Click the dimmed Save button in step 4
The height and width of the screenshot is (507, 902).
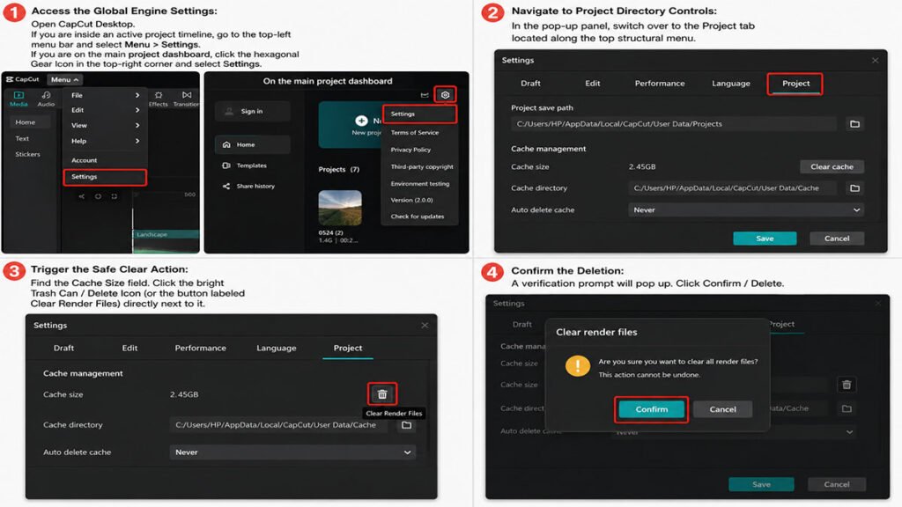(761, 485)
